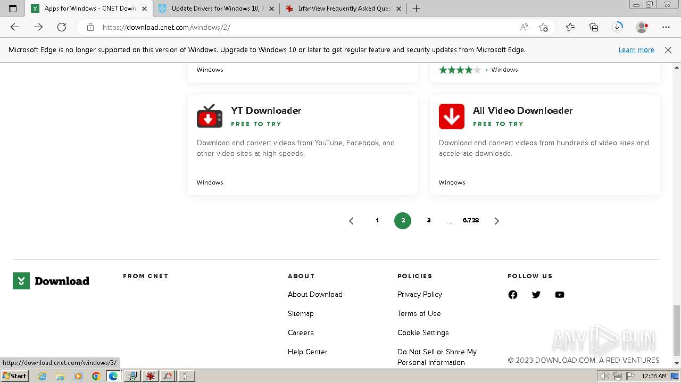Close the Update Drivers tab
The image size is (681, 383).
point(271,9)
